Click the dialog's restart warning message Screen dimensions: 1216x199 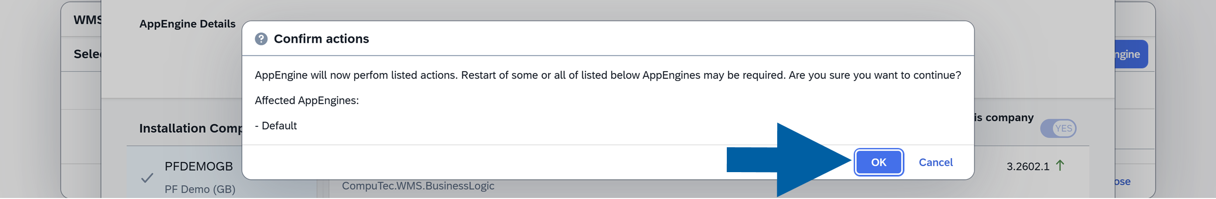click(607, 75)
